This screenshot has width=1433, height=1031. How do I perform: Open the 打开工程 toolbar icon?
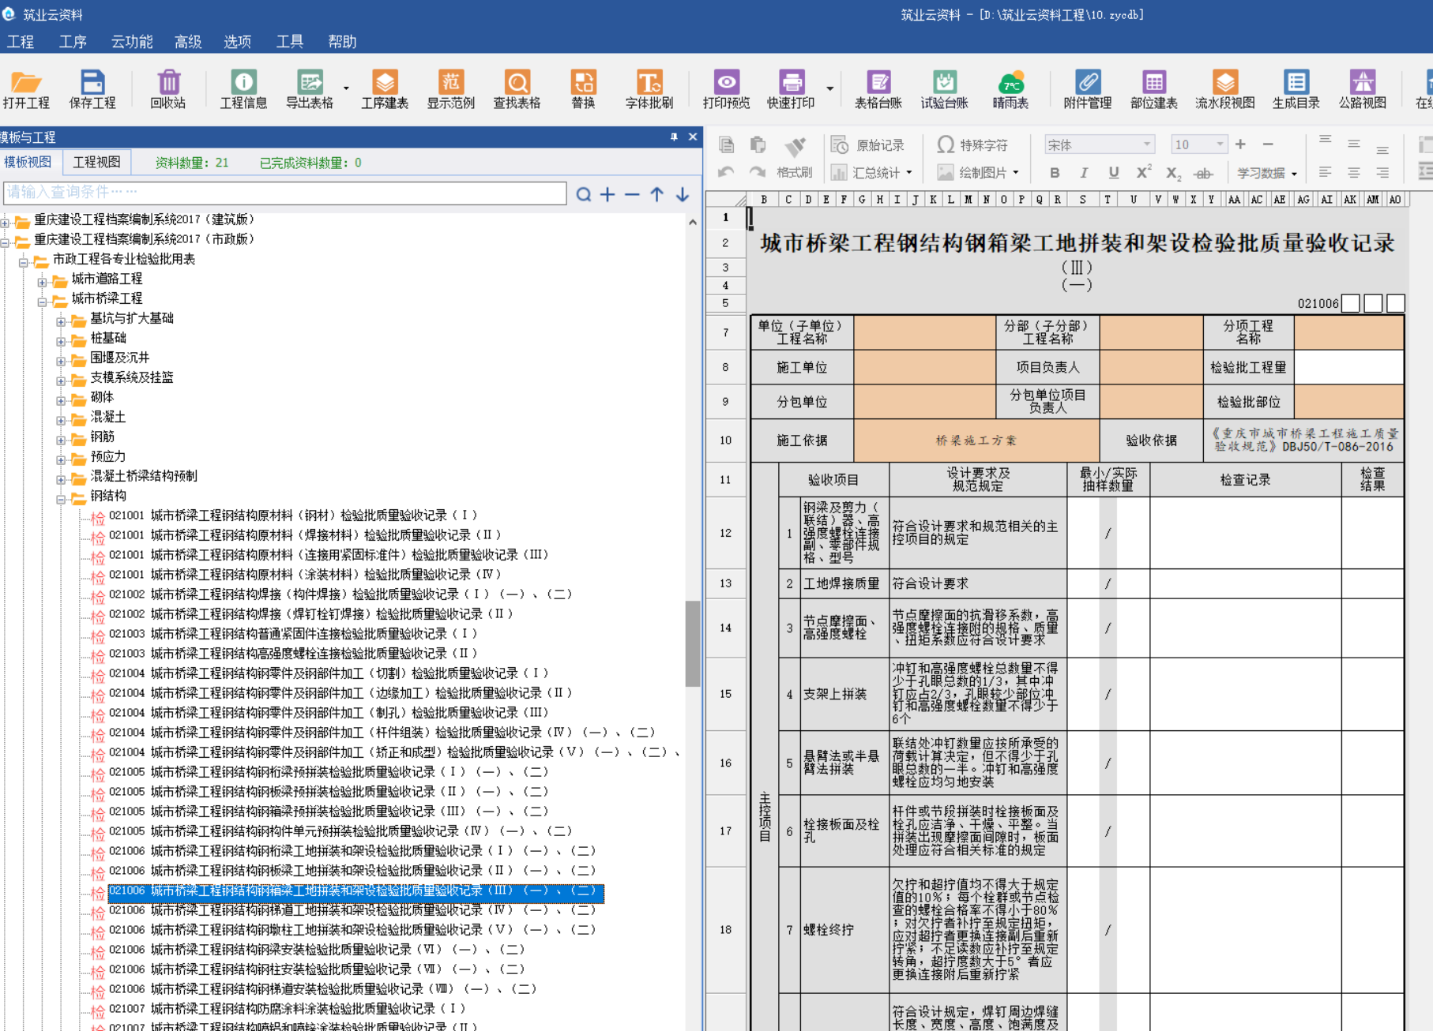click(26, 89)
